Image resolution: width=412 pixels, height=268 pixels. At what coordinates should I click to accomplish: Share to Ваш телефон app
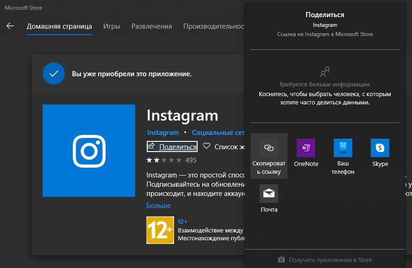click(x=343, y=157)
